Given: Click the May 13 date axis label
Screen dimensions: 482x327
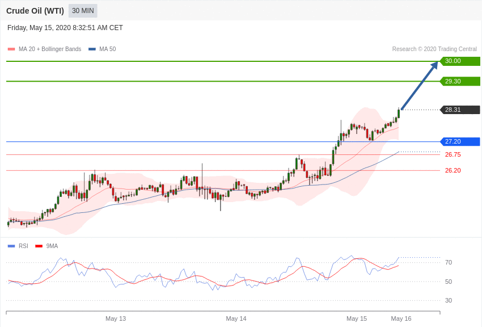Looking at the screenshot, I should (116, 318).
